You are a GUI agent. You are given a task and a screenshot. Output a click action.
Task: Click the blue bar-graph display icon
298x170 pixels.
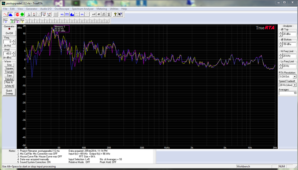[72, 14]
